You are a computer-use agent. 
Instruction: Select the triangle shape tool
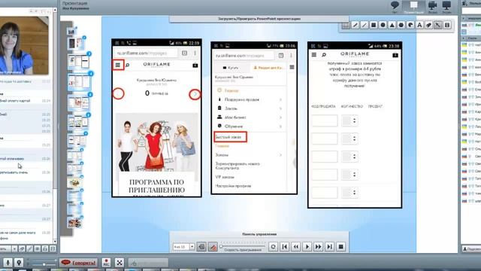click(x=392, y=25)
